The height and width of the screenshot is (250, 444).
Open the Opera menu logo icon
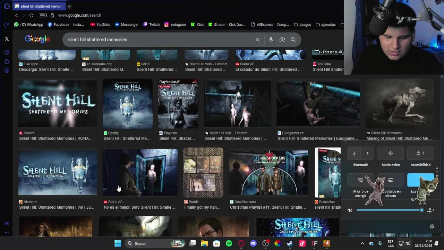(x=7, y=6)
